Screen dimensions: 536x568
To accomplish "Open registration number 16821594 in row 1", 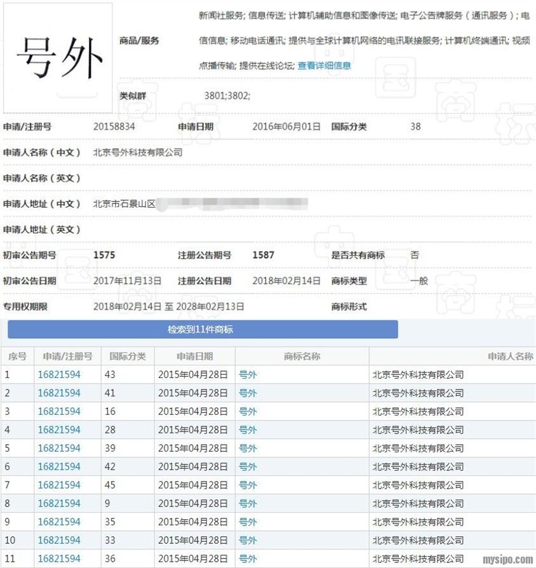I will [x=59, y=375].
